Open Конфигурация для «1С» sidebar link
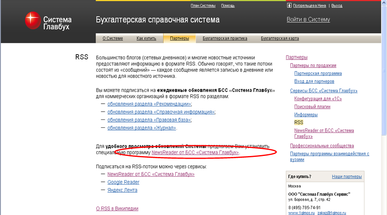Image resolution: width=387 pixels, height=215 pixels. [x=318, y=98]
